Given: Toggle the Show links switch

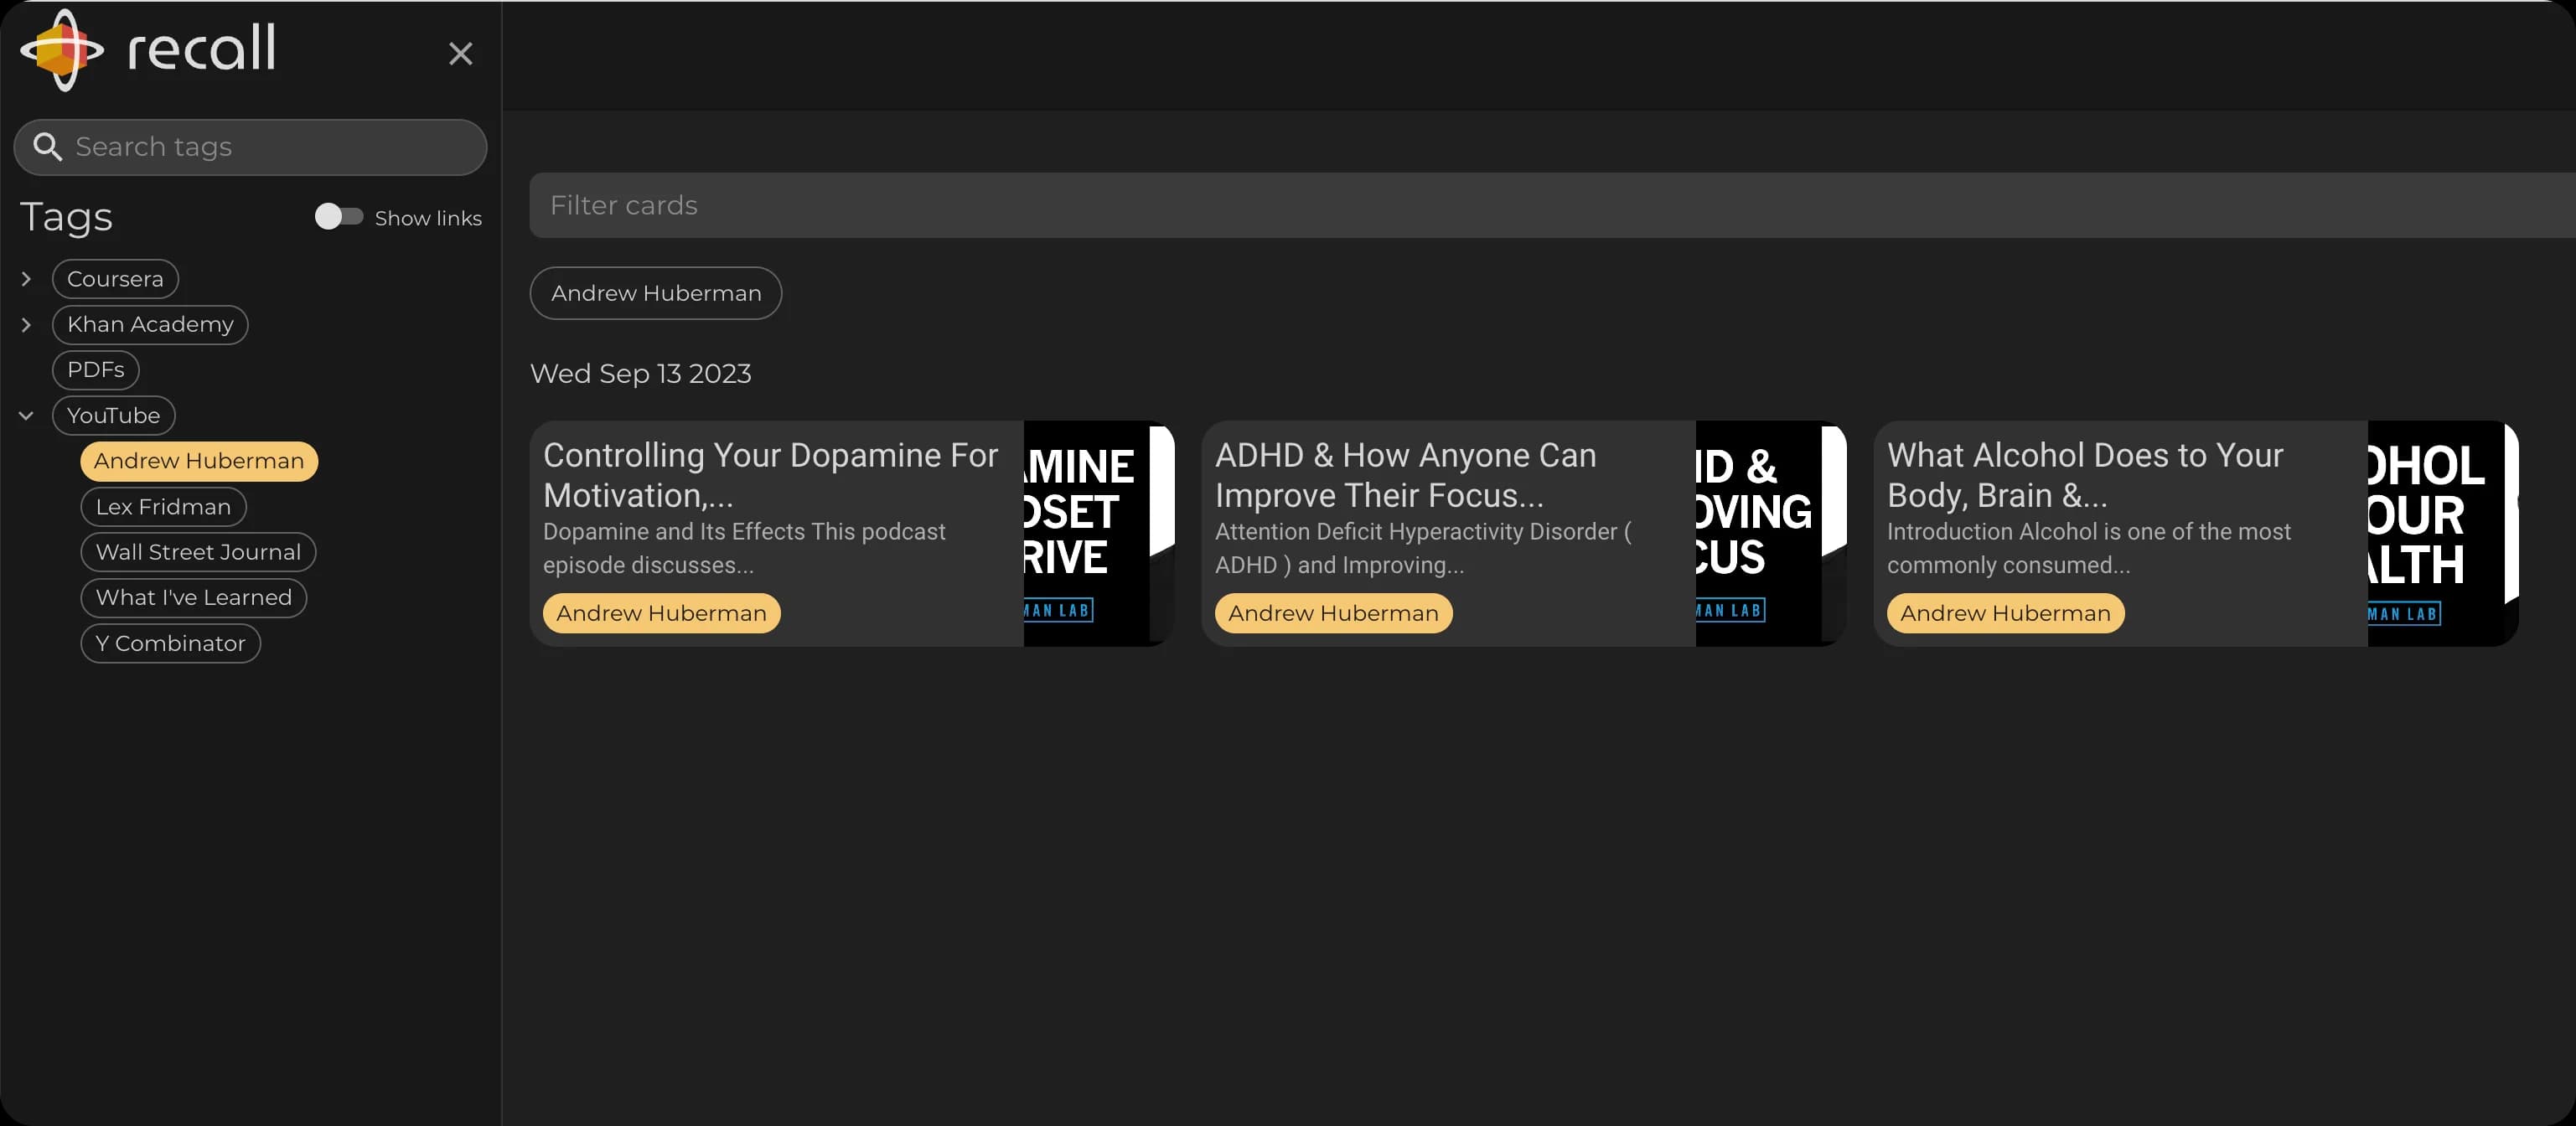Looking at the screenshot, I should [x=339, y=217].
